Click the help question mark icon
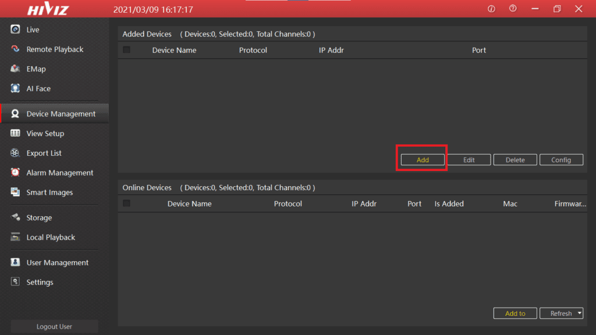 513,9
